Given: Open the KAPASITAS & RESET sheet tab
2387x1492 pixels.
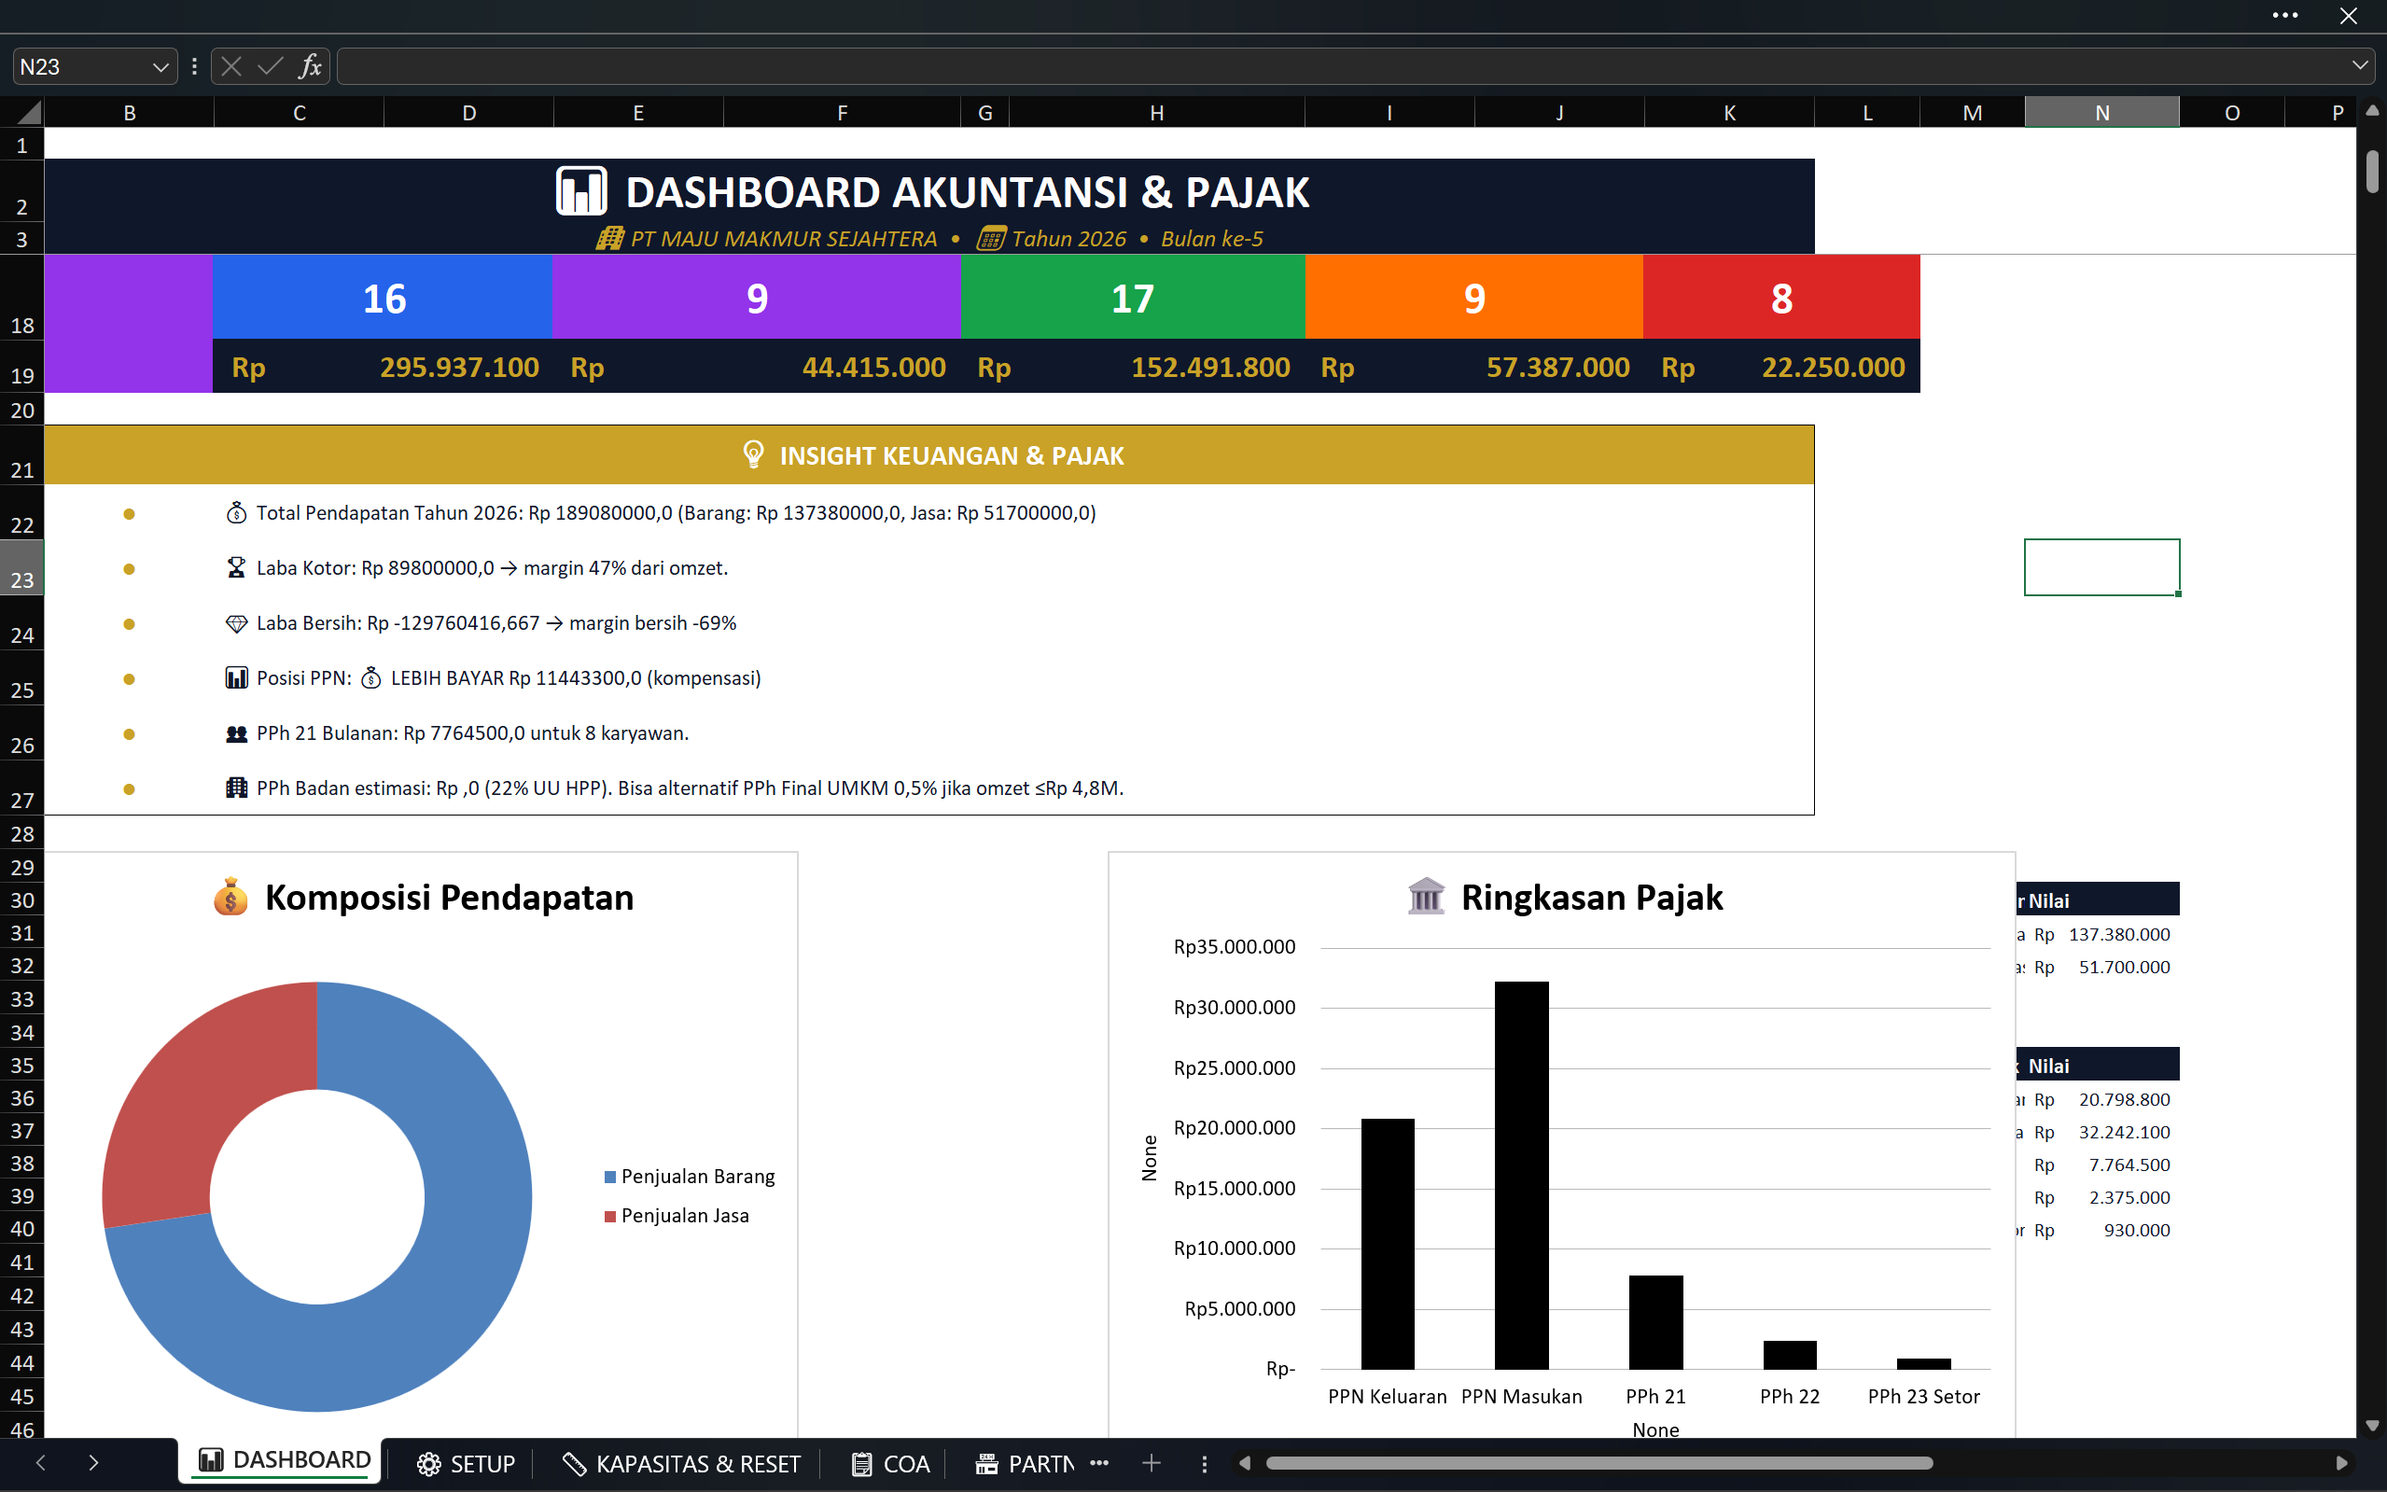Looking at the screenshot, I should coord(681,1463).
